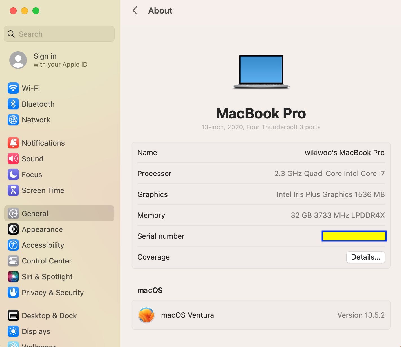Click the Accessibility icon
Image resolution: width=401 pixels, height=347 pixels.
(x=13, y=245)
